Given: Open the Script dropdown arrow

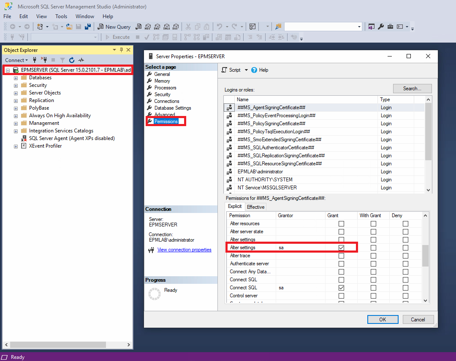Looking at the screenshot, I should tap(246, 70).
